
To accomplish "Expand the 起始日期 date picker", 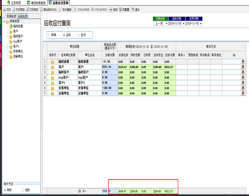I will tap(183, 24).
